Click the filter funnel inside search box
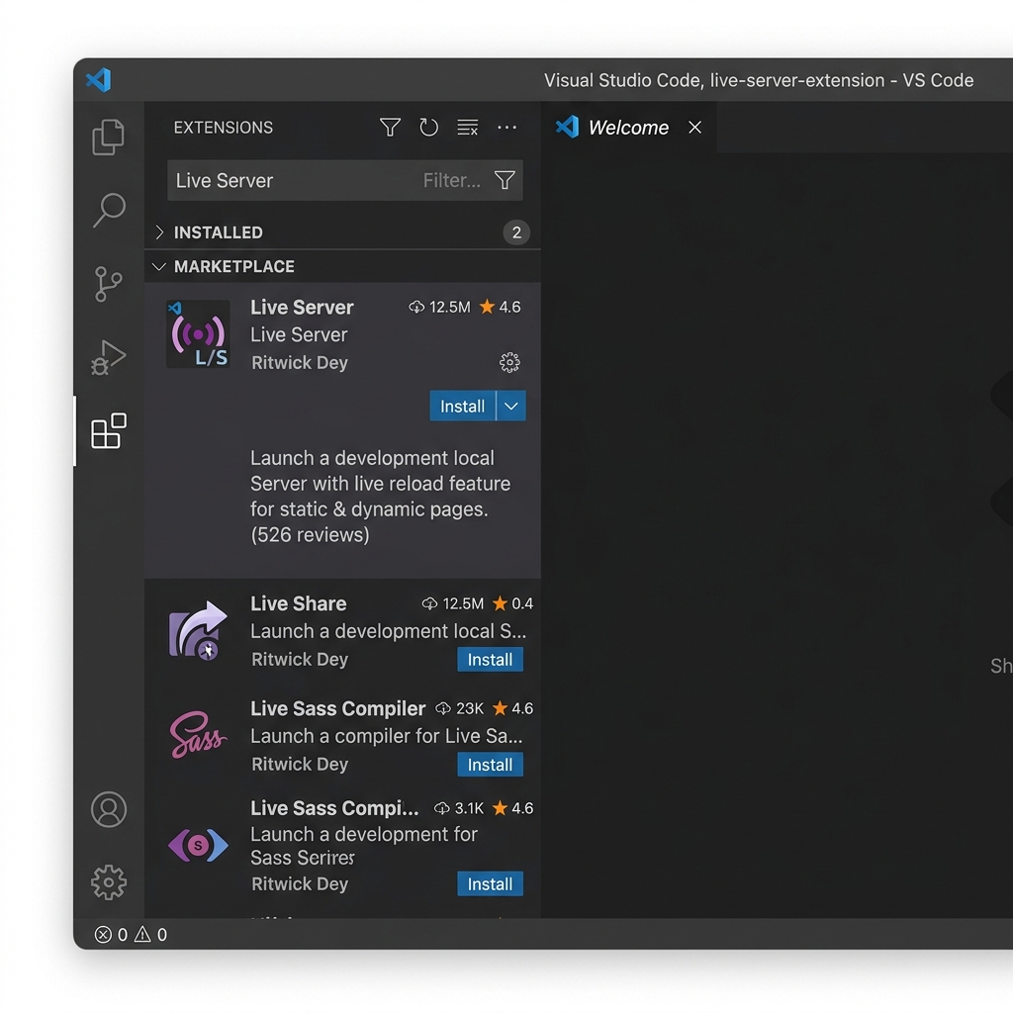Screen dimensions: 1013x1013 click(x=505, y=180)
